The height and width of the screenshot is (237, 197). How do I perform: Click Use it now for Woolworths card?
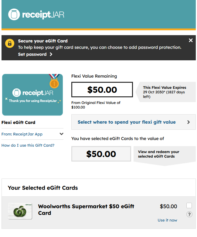coord(167,220)
